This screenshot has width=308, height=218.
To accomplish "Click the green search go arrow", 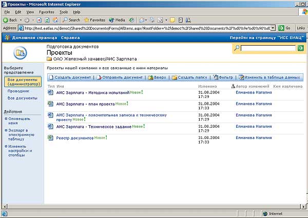I will coord(300,48).
